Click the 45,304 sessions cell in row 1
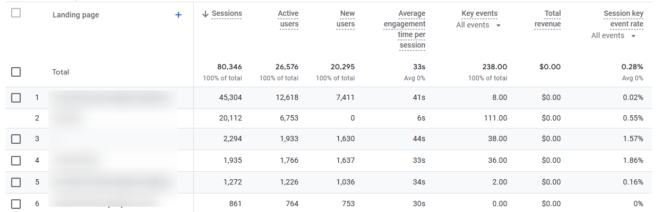This screenshot has width=662, height=212. (x=230, y=98)
